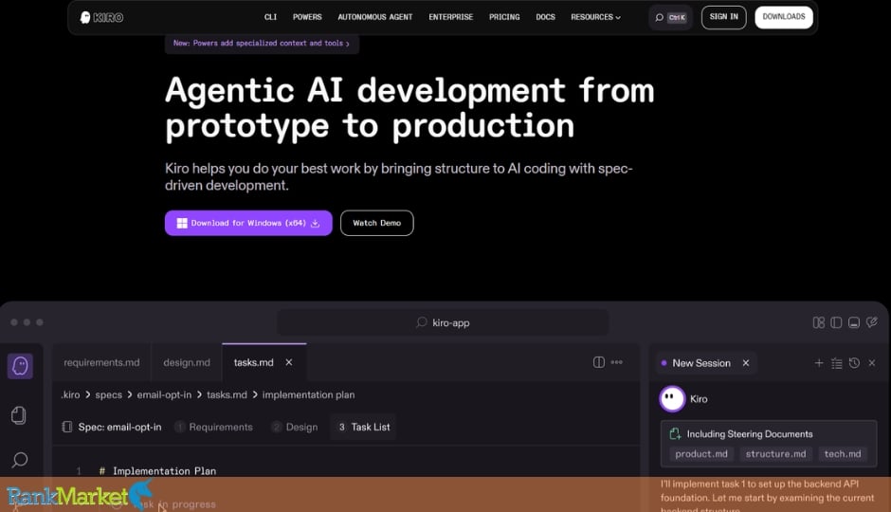
Task: View the Pricing page
Action: [x=504, y=17]
